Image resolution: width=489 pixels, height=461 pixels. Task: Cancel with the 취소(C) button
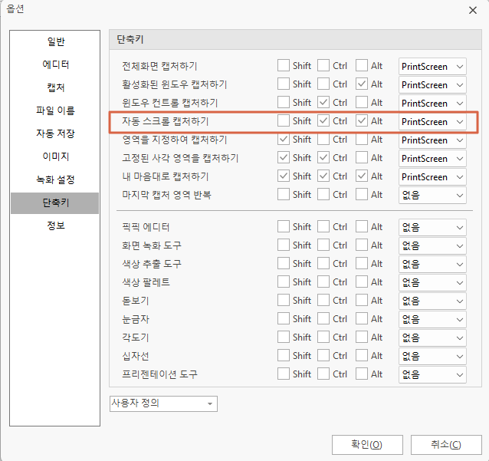446,445
